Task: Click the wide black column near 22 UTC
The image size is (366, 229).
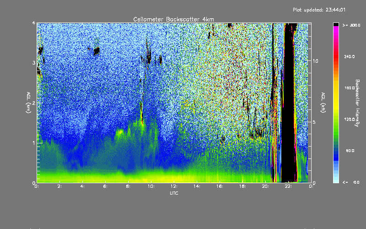Action: (289, 103)
